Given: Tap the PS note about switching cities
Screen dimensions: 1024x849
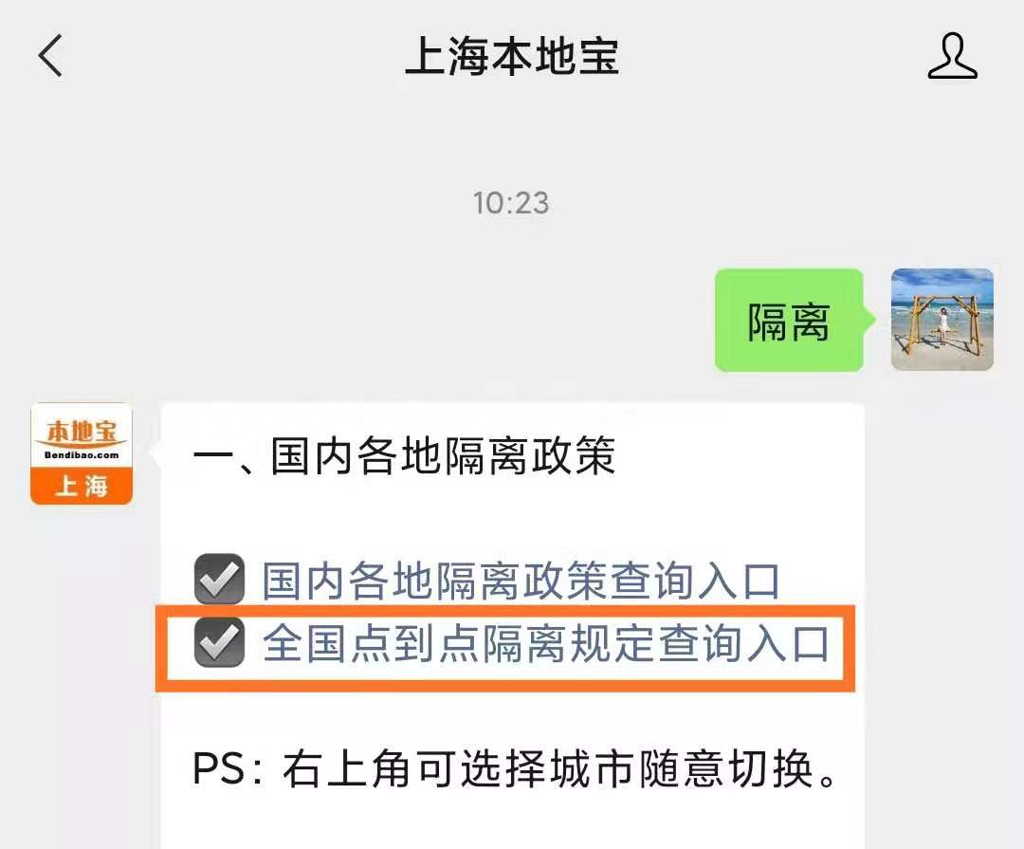Looking at the screenshot, I should (515, 769).
